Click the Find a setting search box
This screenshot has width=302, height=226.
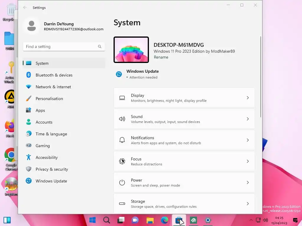[64, 46]
